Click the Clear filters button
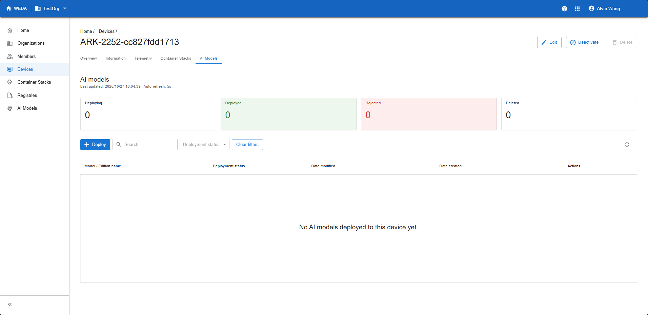This screenshot has height=315, width=648. point(247,145)
